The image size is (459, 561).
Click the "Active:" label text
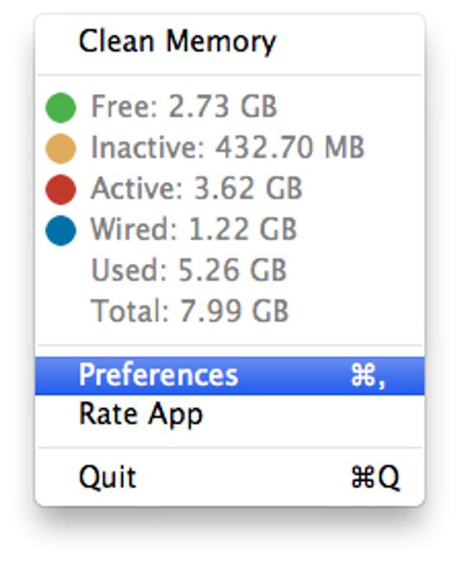click(x=136, y=189)
